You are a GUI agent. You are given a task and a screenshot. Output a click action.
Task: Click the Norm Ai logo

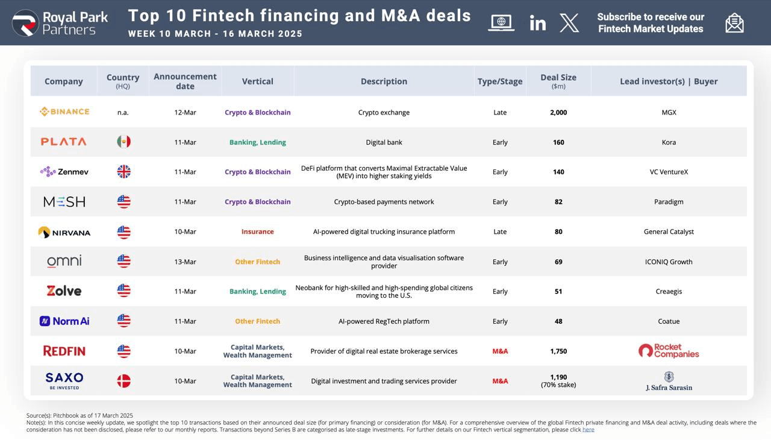pyautogui.click(x=64, y=321)
